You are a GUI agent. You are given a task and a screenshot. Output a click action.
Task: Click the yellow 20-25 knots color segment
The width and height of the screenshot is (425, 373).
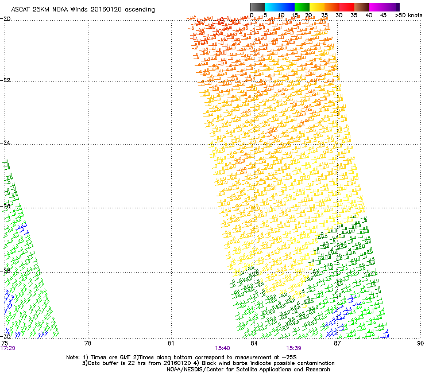pyautogui.click(x=317, y=7)
